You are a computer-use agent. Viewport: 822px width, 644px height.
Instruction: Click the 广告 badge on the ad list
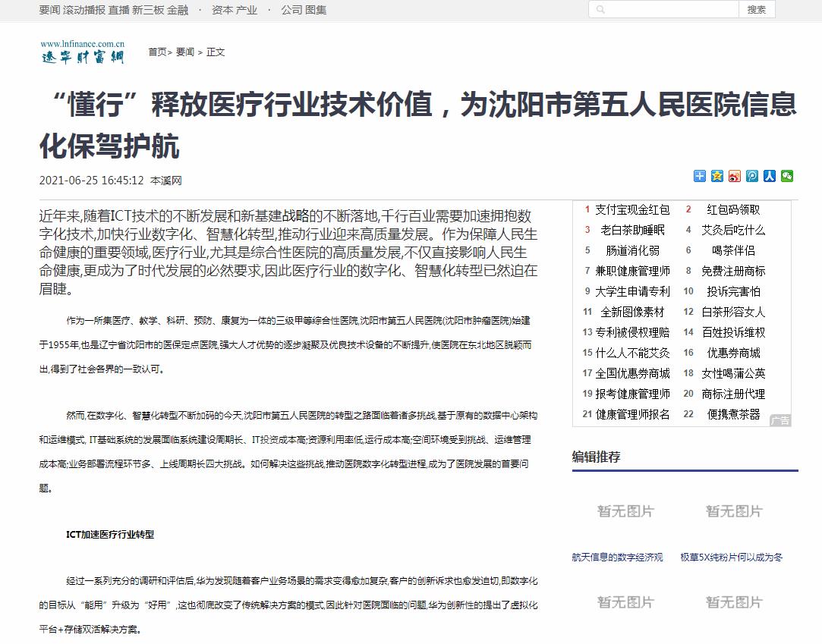(780, 420)
